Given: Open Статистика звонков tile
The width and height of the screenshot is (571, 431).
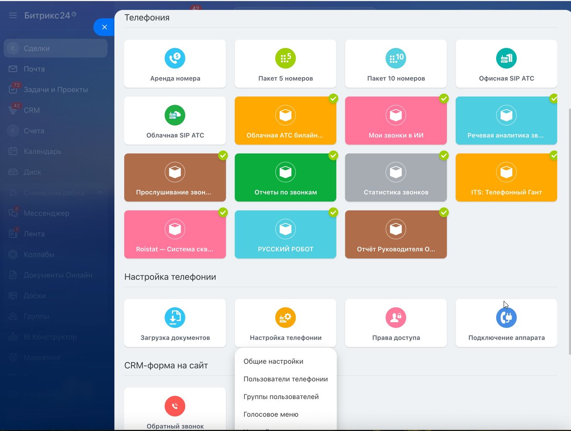Looking at the screenshot, I should 396,177.
